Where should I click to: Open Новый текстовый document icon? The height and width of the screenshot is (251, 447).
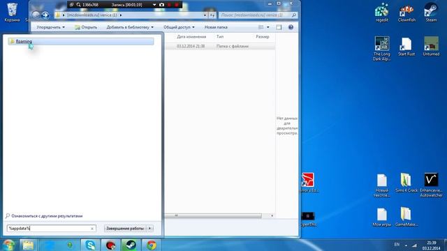click(382, 185)
